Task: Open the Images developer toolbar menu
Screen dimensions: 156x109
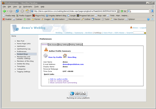Action: pyautogui.click(x=46, y=19)
